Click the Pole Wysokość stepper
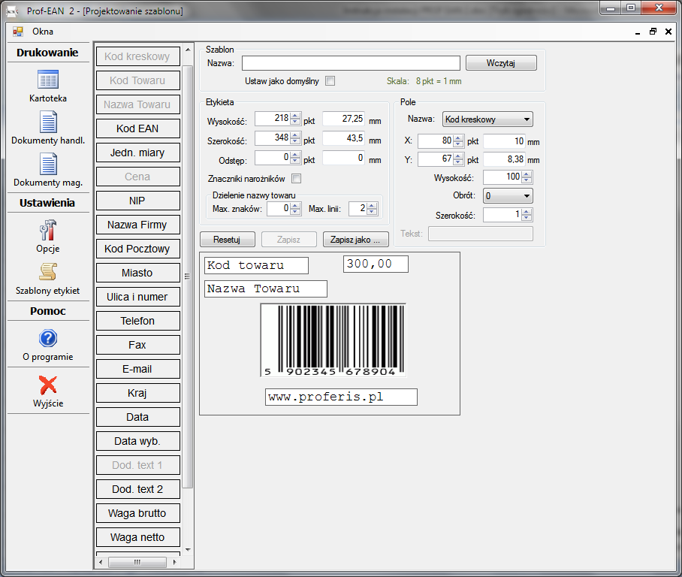Viewport: 682px width, 577px height. click(x=527, y=177)
